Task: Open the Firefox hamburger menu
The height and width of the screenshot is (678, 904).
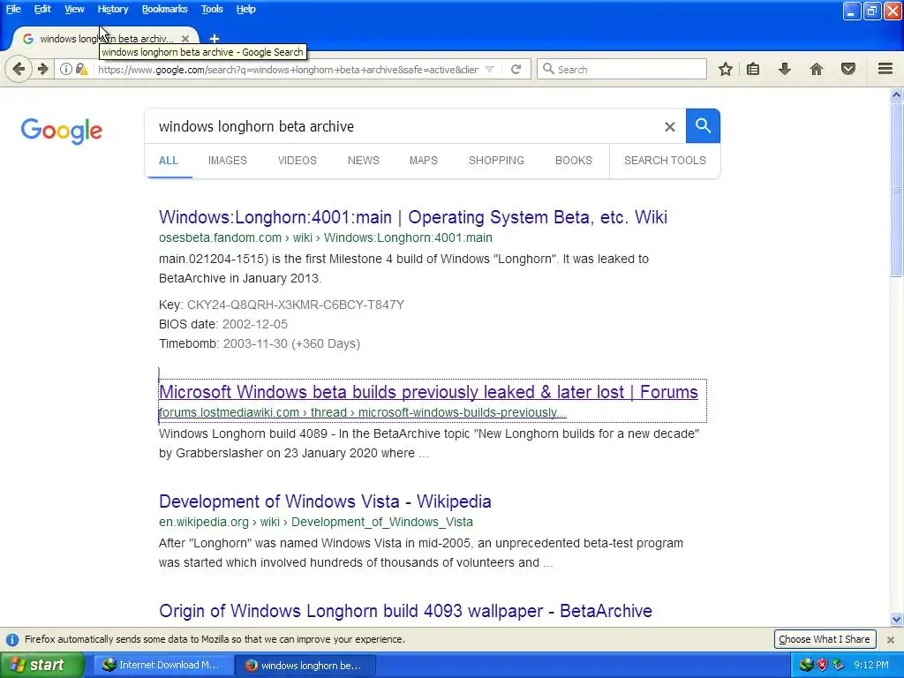Action: [885, 69]
